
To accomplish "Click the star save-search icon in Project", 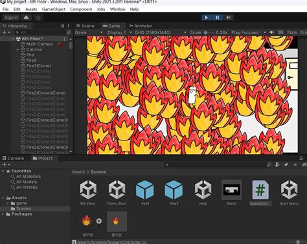I will (295, 165).
